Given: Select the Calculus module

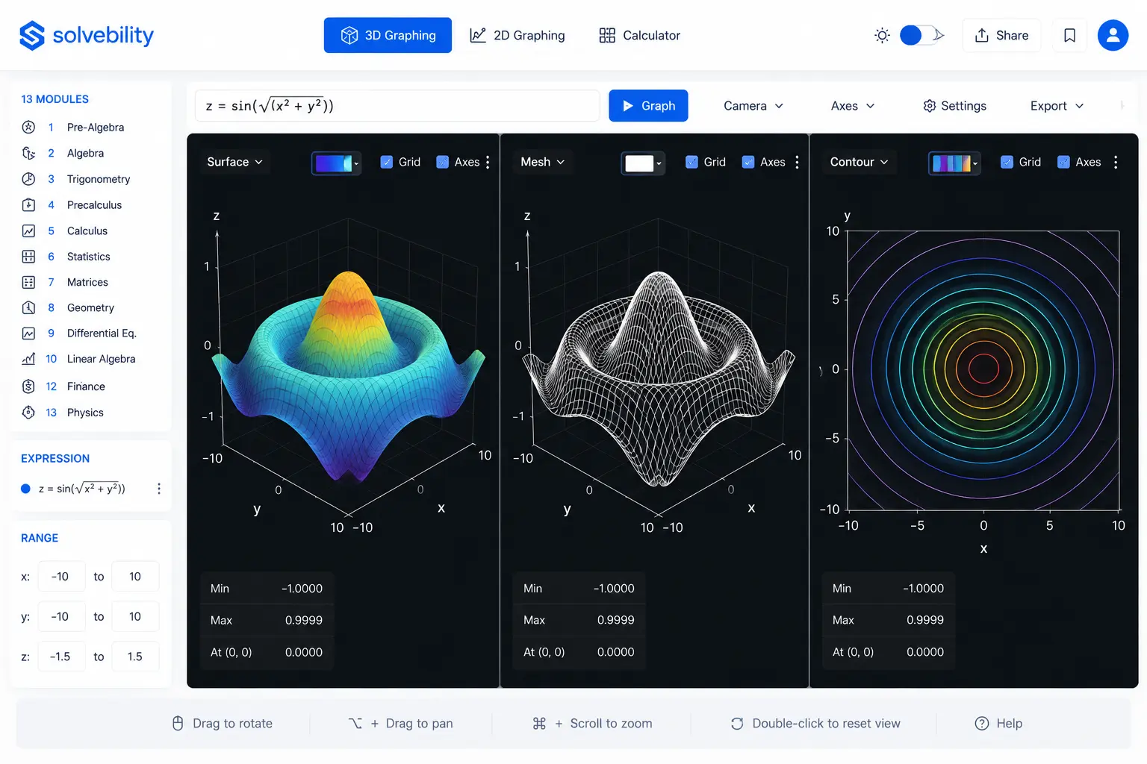Looking at the screenshot, I should pos(91,231).
